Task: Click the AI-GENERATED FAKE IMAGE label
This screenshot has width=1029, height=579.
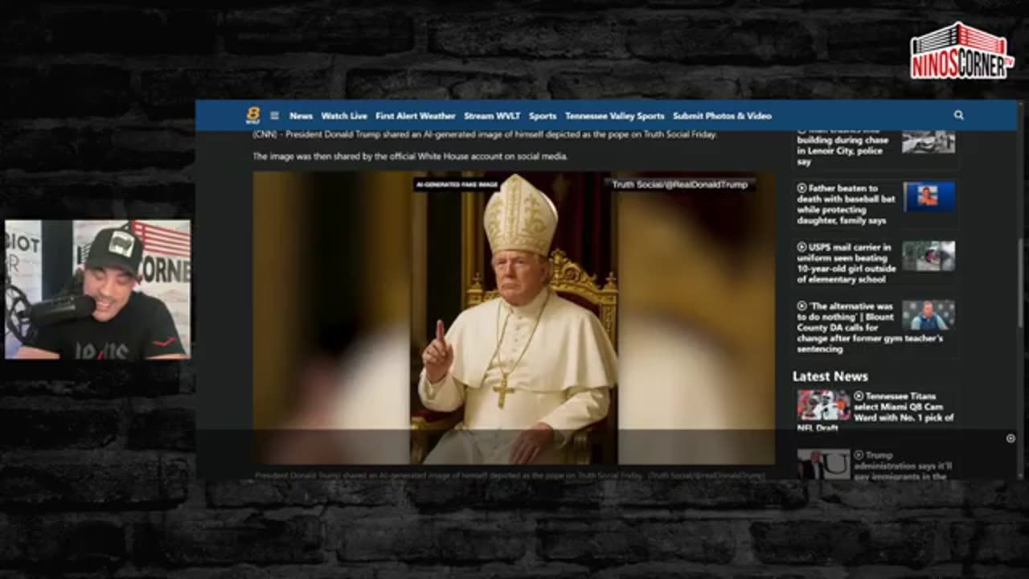Action: pos(457,185)
